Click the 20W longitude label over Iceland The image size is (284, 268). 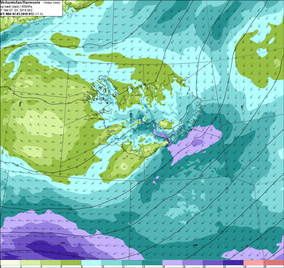pyautogui.click(x=131, y=115)
